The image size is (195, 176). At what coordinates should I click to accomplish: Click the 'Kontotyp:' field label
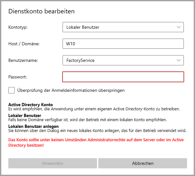coord(18,27)
